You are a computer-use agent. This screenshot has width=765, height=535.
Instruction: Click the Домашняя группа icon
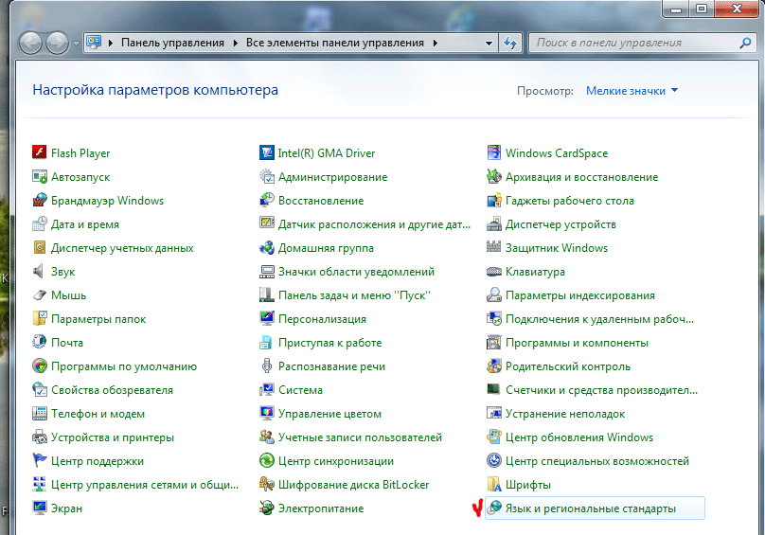[x=267, y=248]
